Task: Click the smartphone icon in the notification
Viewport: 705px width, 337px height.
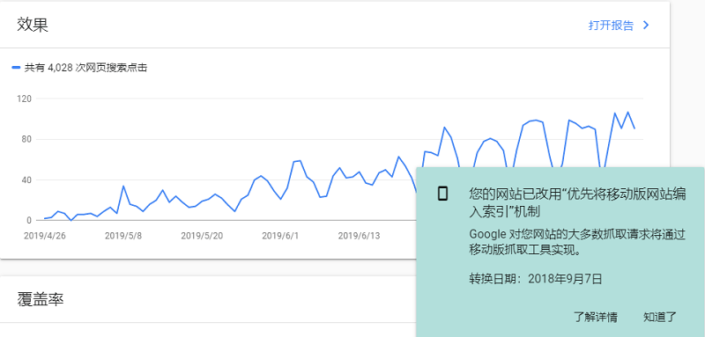Action: point(443,194)
